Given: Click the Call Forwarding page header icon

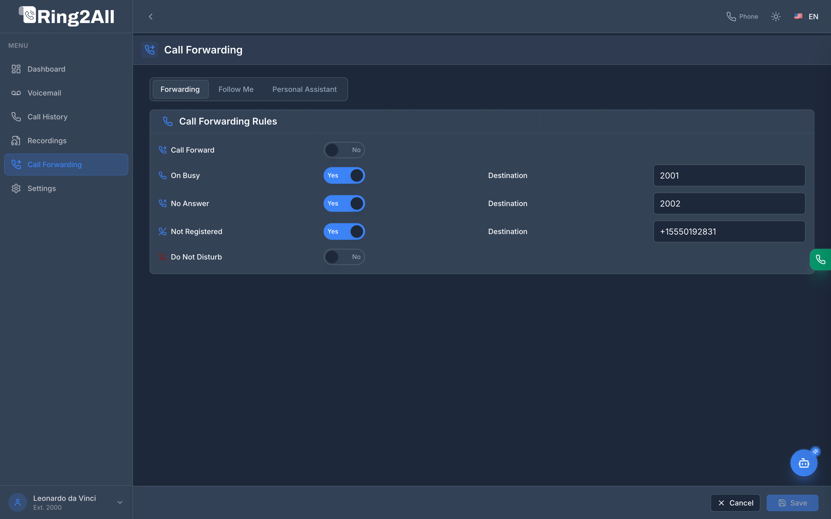Looking at the screenshot, I should coord(150,50).
